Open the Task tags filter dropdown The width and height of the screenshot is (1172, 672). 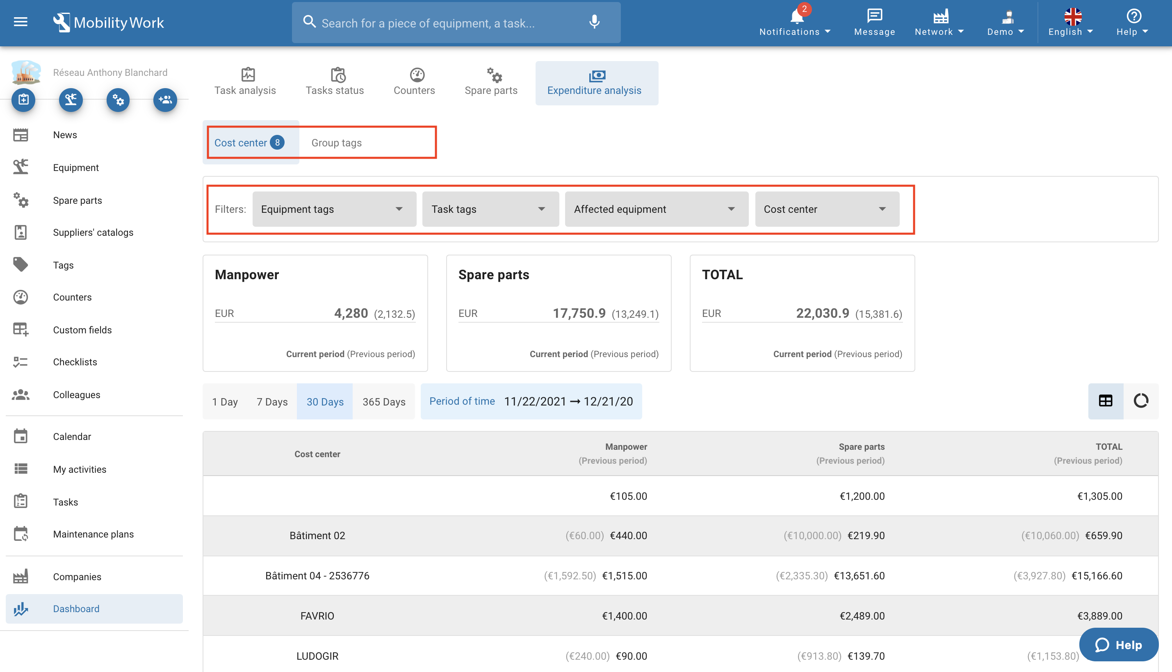pyautogui.click(x=490, y=209)
